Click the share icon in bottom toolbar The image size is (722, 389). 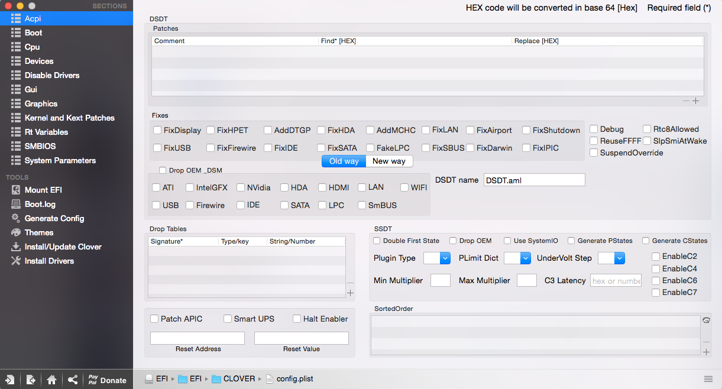point(73,380)
